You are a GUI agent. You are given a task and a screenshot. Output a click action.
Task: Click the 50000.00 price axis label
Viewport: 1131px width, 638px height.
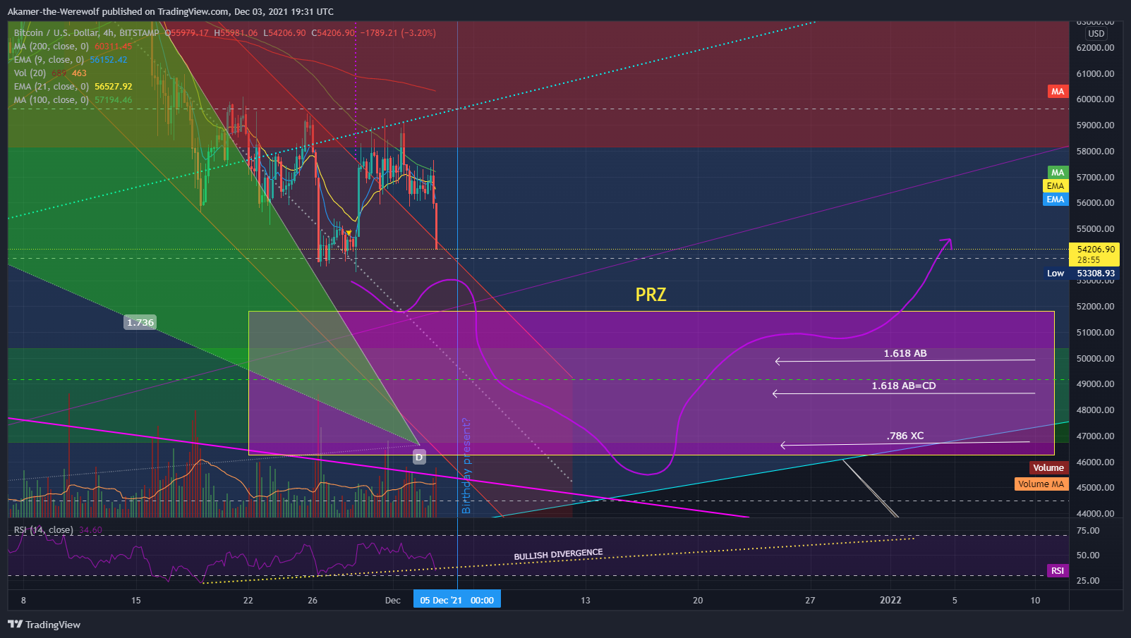click(1095, 359)
